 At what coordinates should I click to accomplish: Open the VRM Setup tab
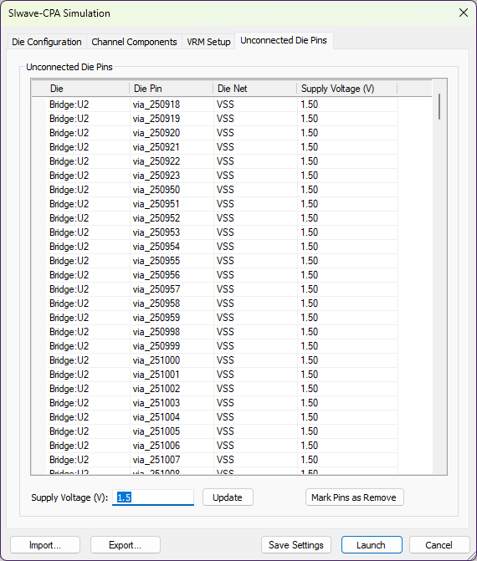tap(208, 42)
